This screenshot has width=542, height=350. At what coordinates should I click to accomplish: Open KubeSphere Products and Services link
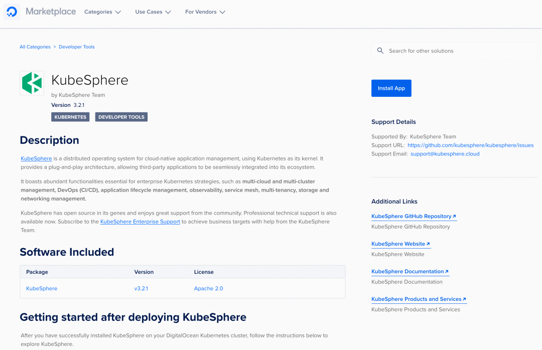coord(419,299)
